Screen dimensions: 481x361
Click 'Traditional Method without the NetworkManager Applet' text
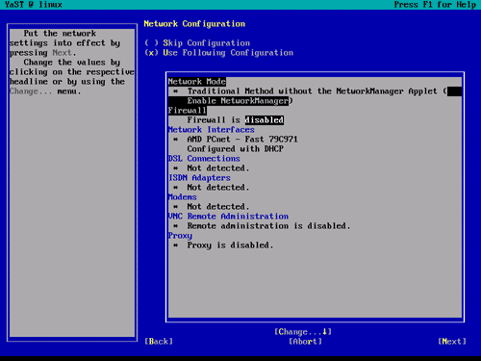click(312, 91)
